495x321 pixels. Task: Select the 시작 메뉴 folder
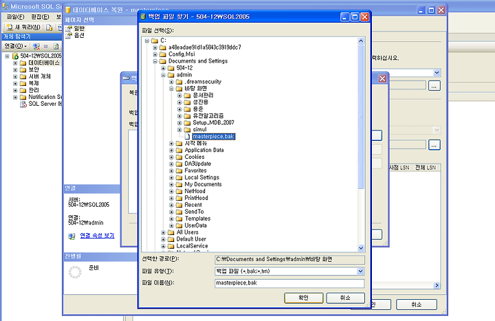coord(196,143)
